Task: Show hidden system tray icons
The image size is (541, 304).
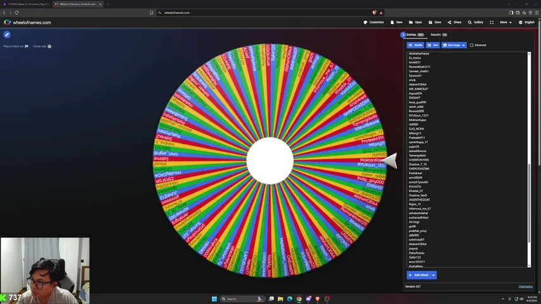Action: (x=503, y=299)
